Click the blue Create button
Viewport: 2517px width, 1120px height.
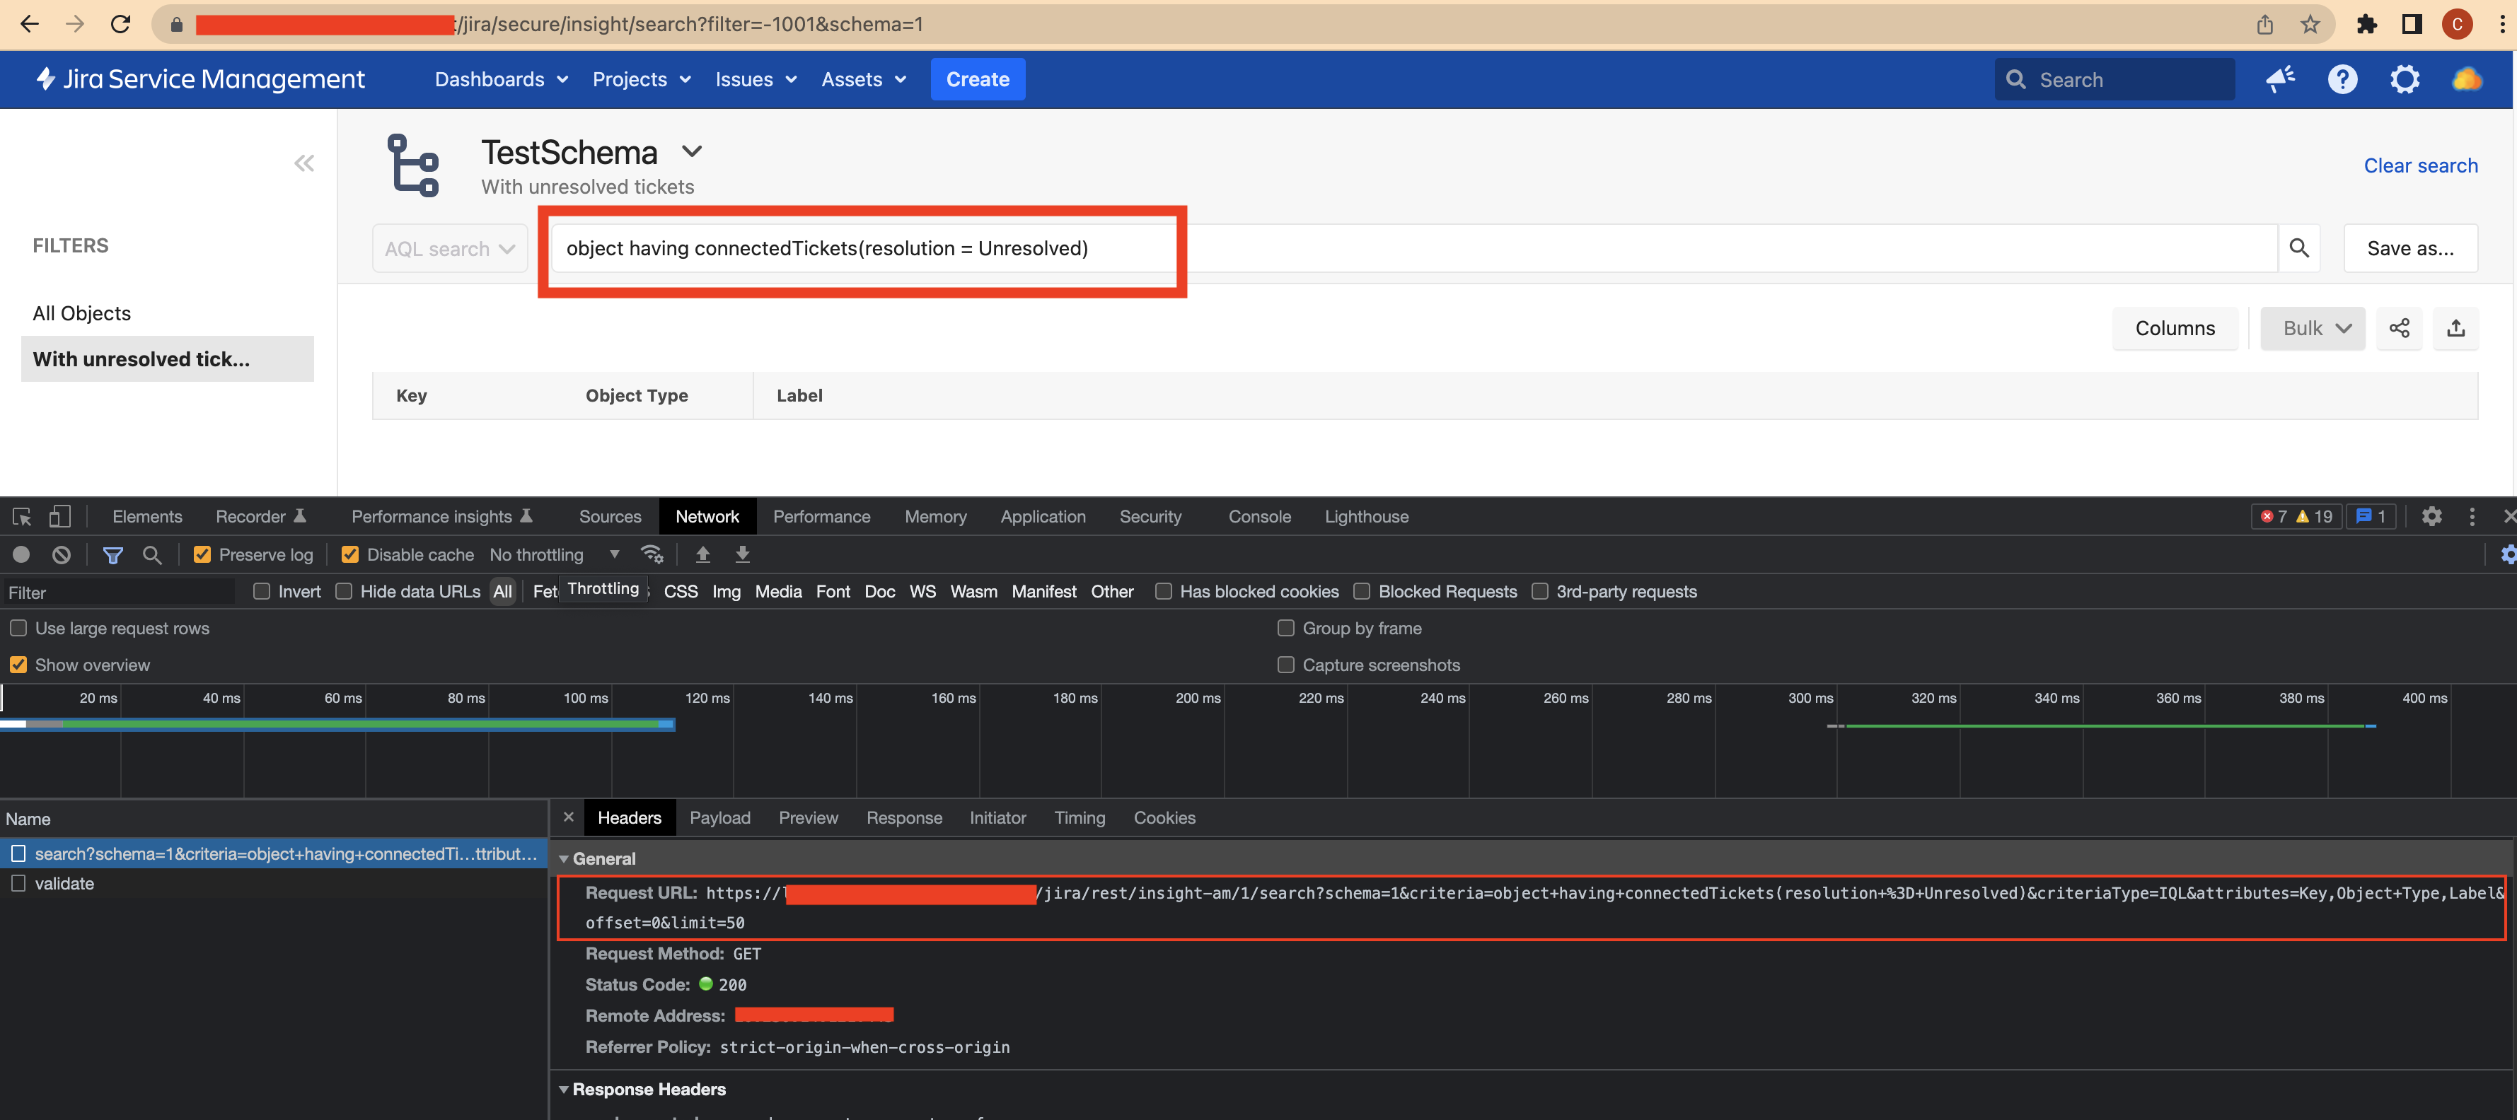977,79
